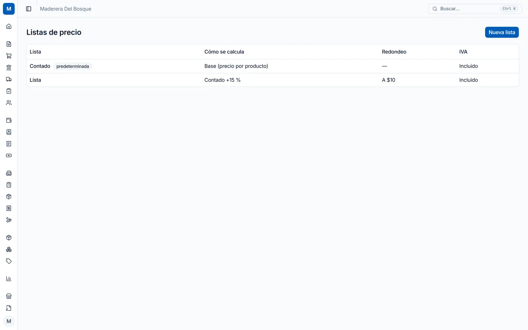This screenshot has height=330, width=528.
Task: Open the Lista row with Contado +15 %
Action: 273,80
